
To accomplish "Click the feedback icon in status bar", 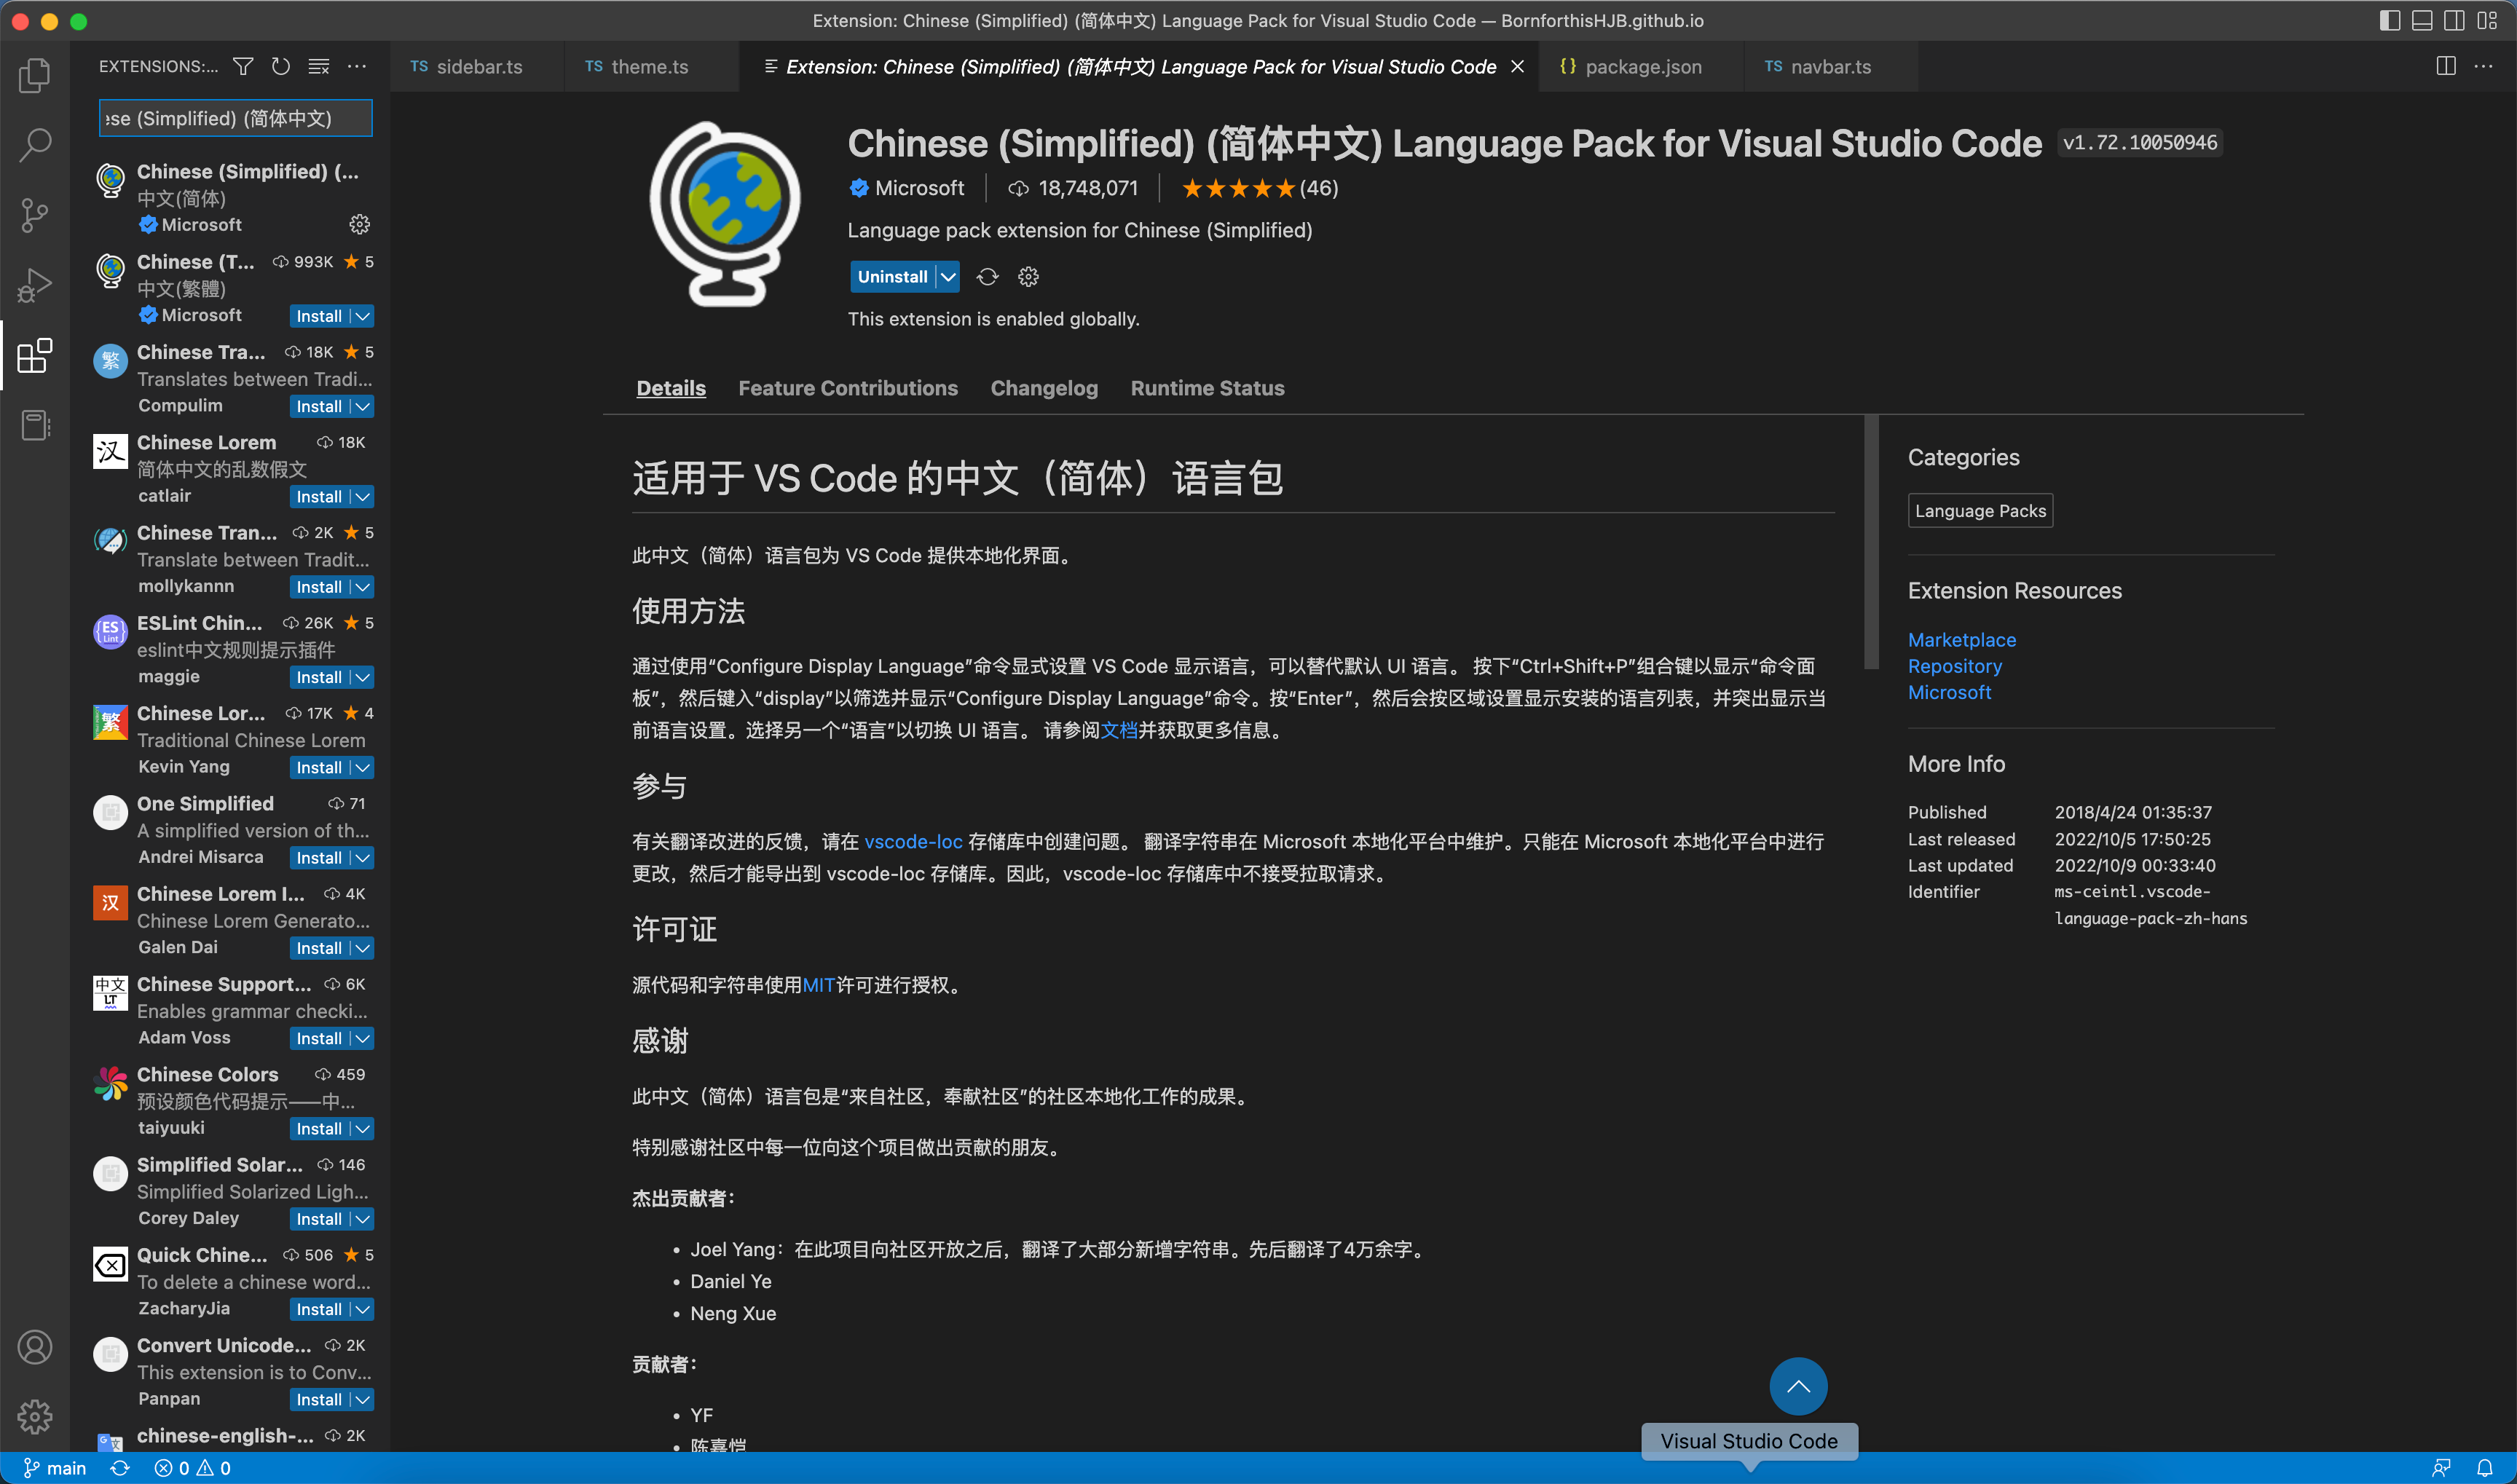I will [x=2441, y=1468].
